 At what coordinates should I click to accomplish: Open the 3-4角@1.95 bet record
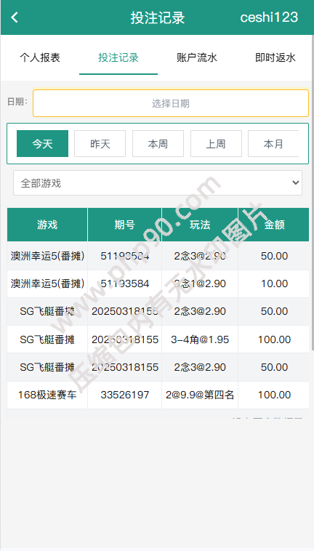point(158,339)
